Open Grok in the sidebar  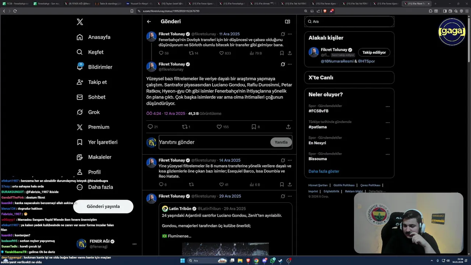click(x=88, y=112)
